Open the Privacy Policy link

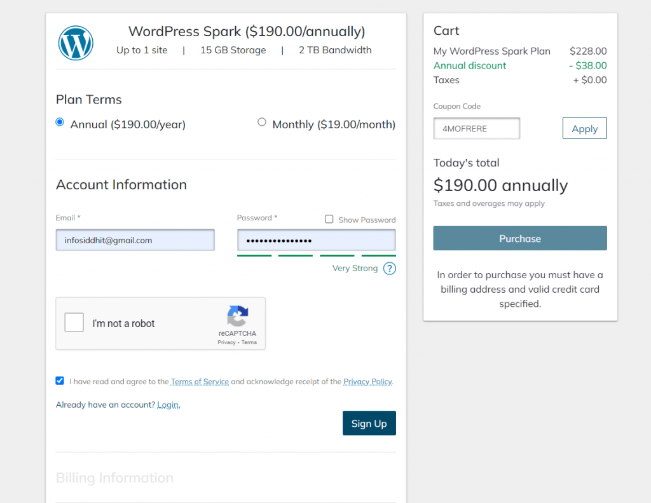pyautogui.click(x=367, y=382)
